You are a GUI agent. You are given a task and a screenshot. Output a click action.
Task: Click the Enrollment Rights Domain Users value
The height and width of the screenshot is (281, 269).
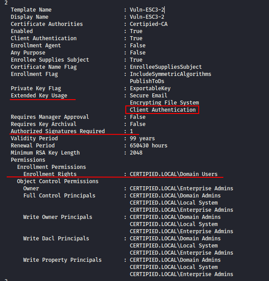(174, 174)
